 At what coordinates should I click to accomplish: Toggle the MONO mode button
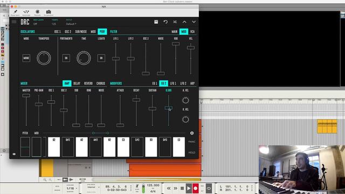pos(26,58)
